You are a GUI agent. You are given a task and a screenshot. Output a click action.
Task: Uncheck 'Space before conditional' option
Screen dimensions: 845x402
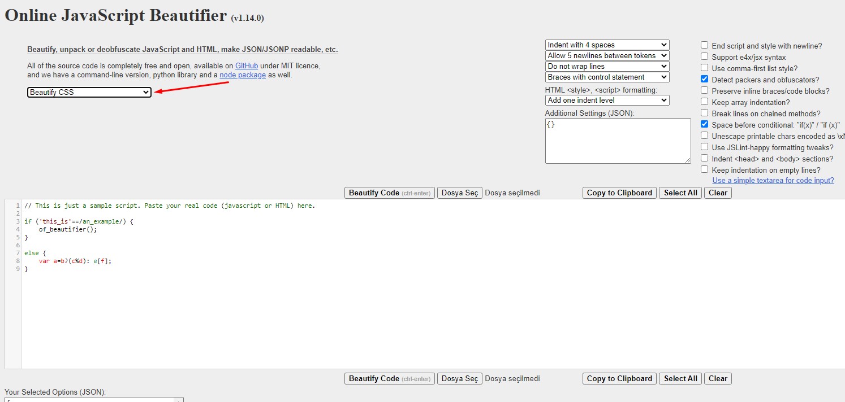[704, 124]
